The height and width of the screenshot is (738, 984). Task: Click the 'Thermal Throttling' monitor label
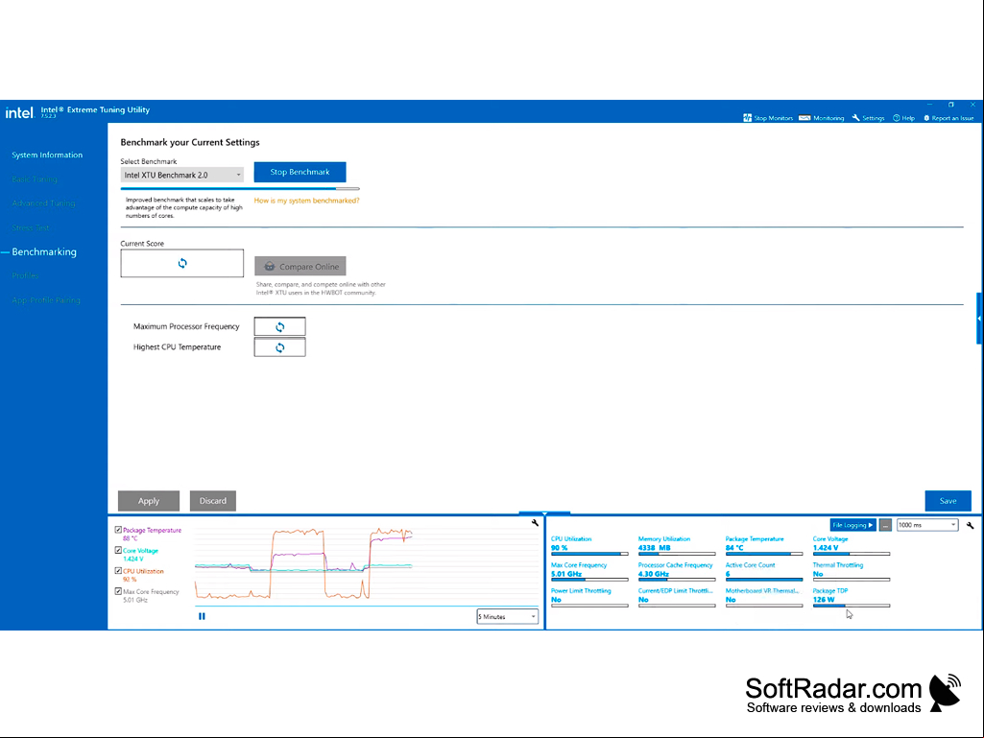coord(838,565)
